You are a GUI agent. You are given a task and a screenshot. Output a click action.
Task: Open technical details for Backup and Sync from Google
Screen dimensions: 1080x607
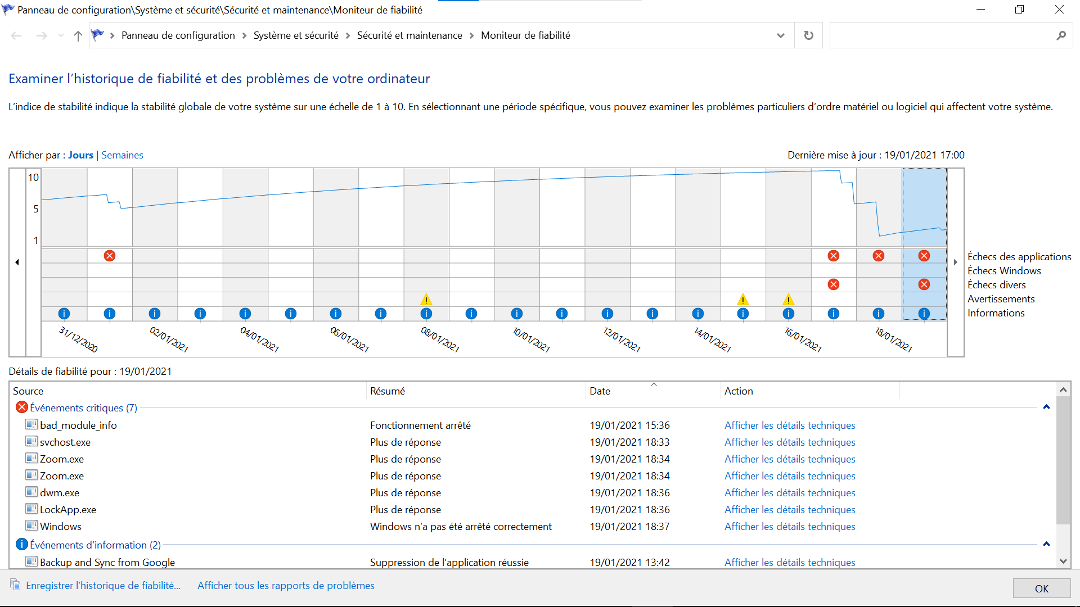tap(790, 563)
